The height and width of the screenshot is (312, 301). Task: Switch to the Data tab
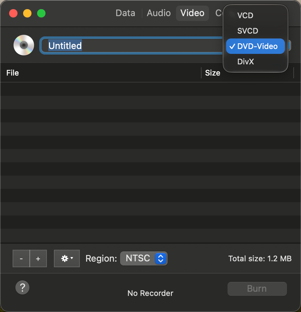point(125,13)
